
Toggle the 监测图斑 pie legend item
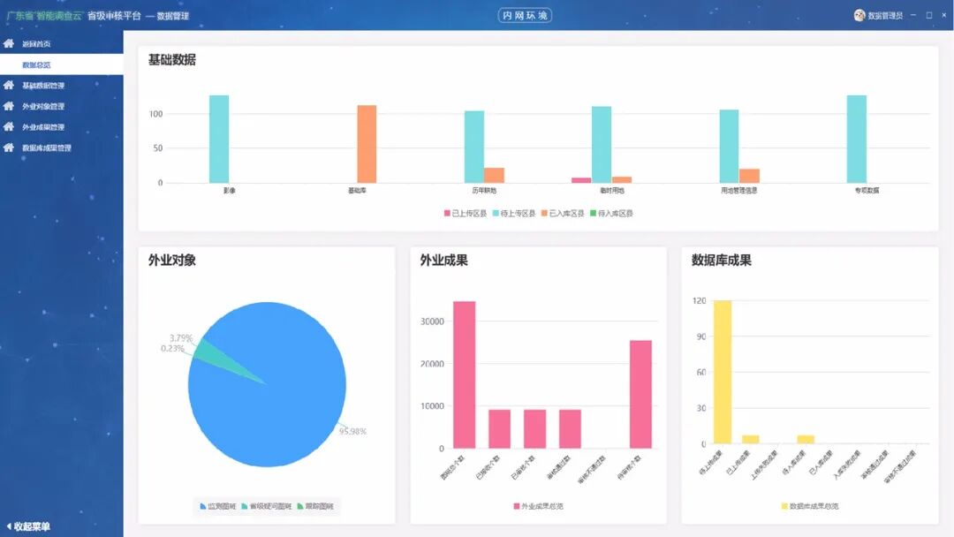coord(218,506)
